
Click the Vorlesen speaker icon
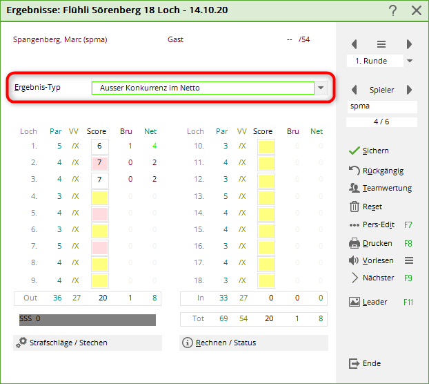pyautogui.click(x=354, y=260)
